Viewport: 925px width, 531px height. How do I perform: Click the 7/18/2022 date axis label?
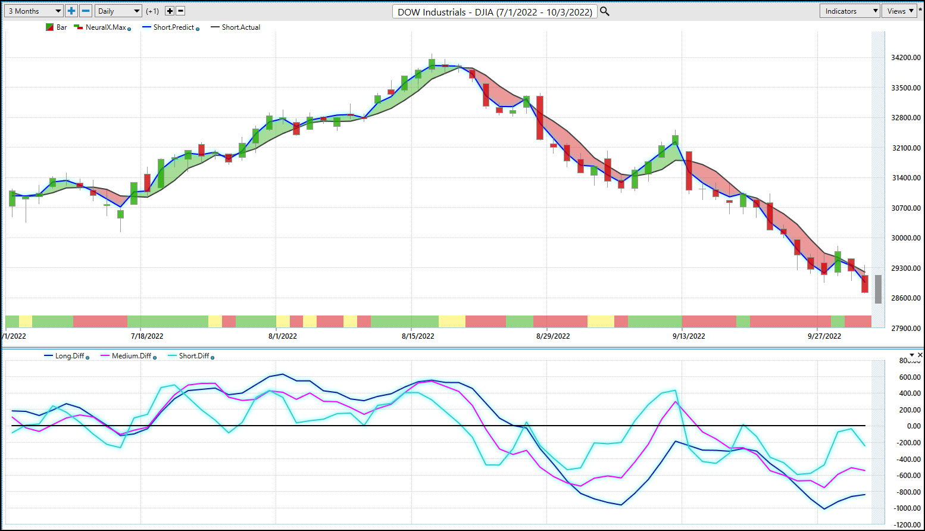[147, 336]
